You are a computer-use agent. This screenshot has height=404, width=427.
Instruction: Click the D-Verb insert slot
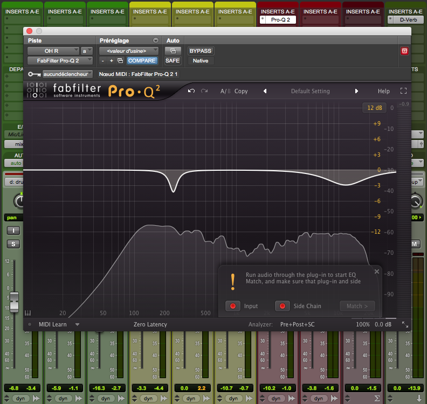click(x=406, y=19)
